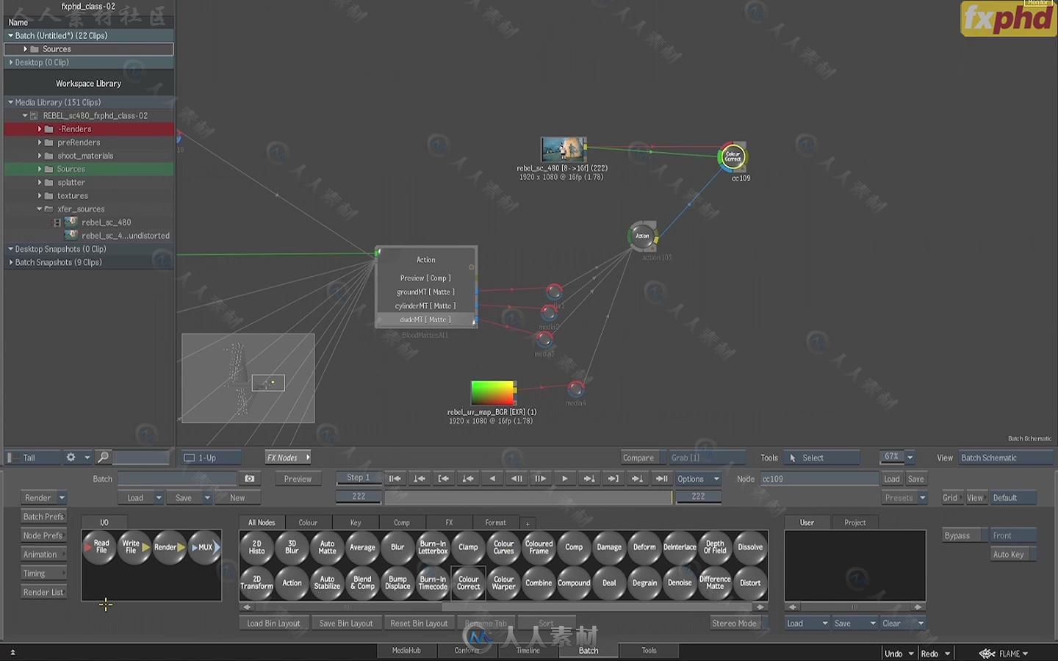1058x661 pixels.
Task: Click the camera snapshot icon beside Batch field
Action: pyautogui.click(x=250, y=479)
